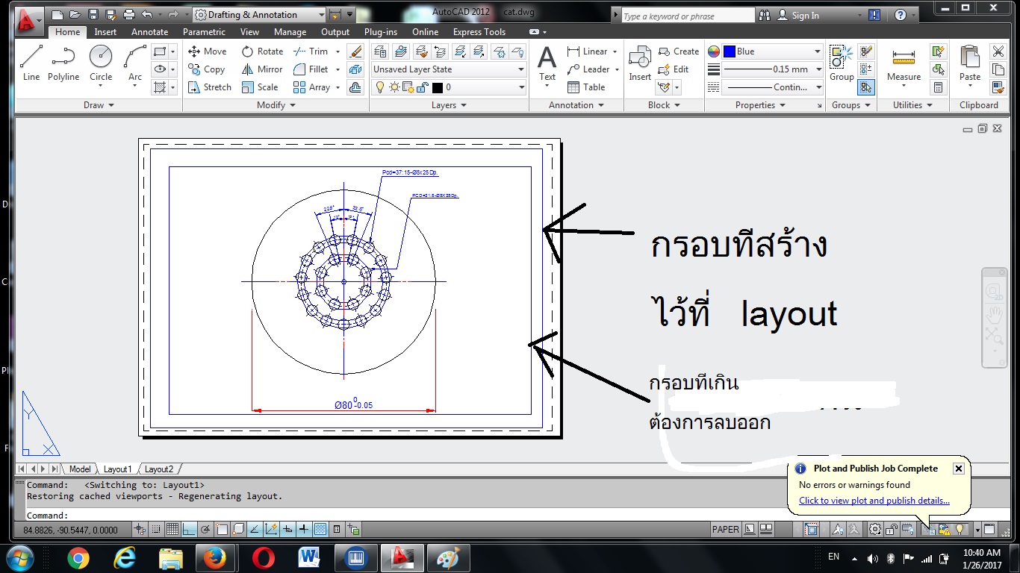Open the Unsaved Layer State dropdown

[x=450, y=69]
